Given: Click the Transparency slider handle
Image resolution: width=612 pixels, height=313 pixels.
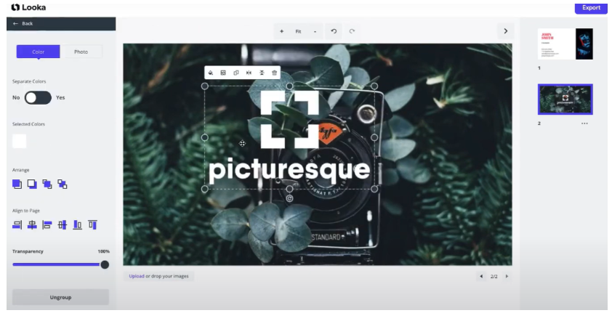Looking at the screenshot, I should pos(105,264).
